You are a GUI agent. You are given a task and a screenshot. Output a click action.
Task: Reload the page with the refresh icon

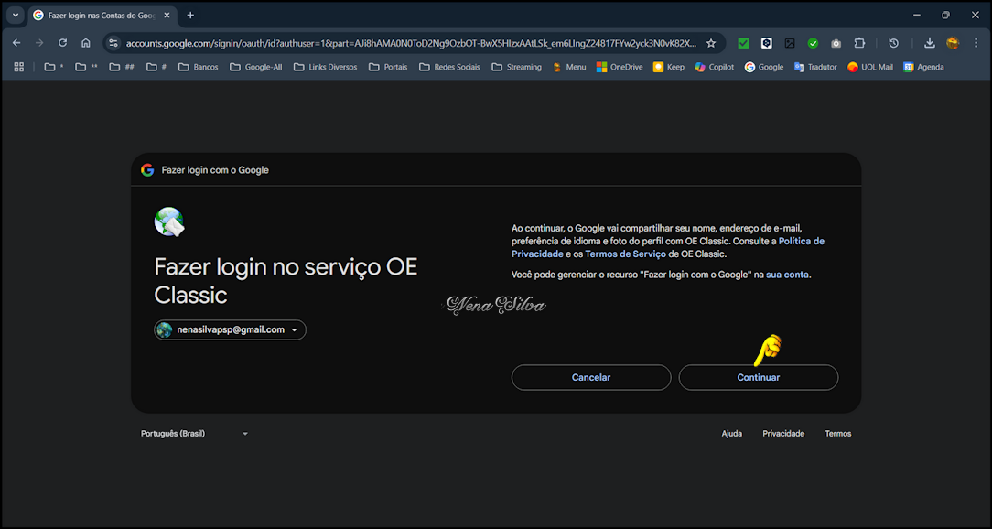62,43
